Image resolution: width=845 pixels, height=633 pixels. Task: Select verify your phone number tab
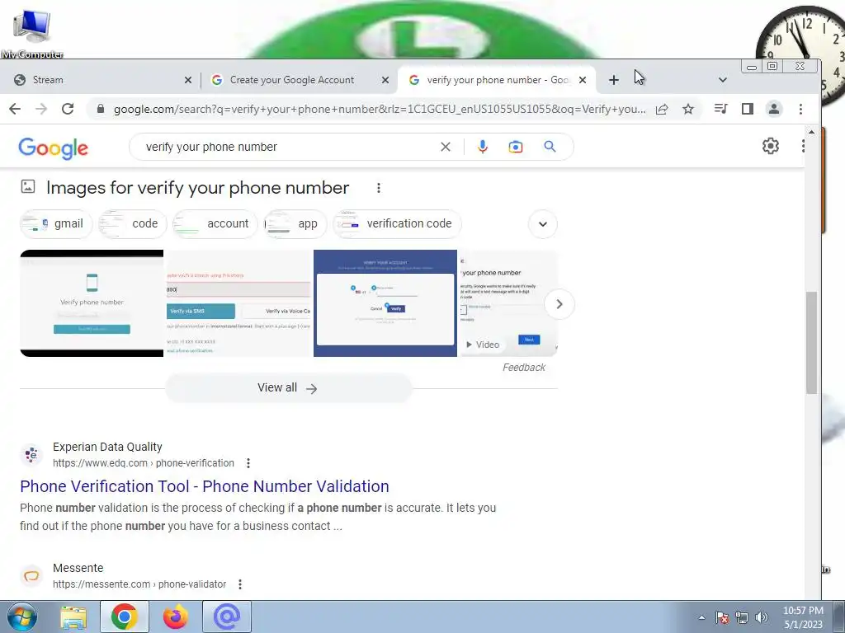(496, 80)
